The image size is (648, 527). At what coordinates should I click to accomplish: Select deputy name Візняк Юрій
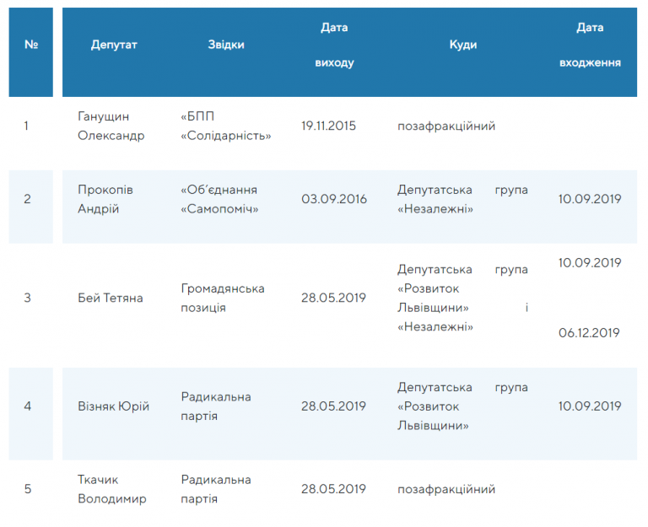click(113, 406)
